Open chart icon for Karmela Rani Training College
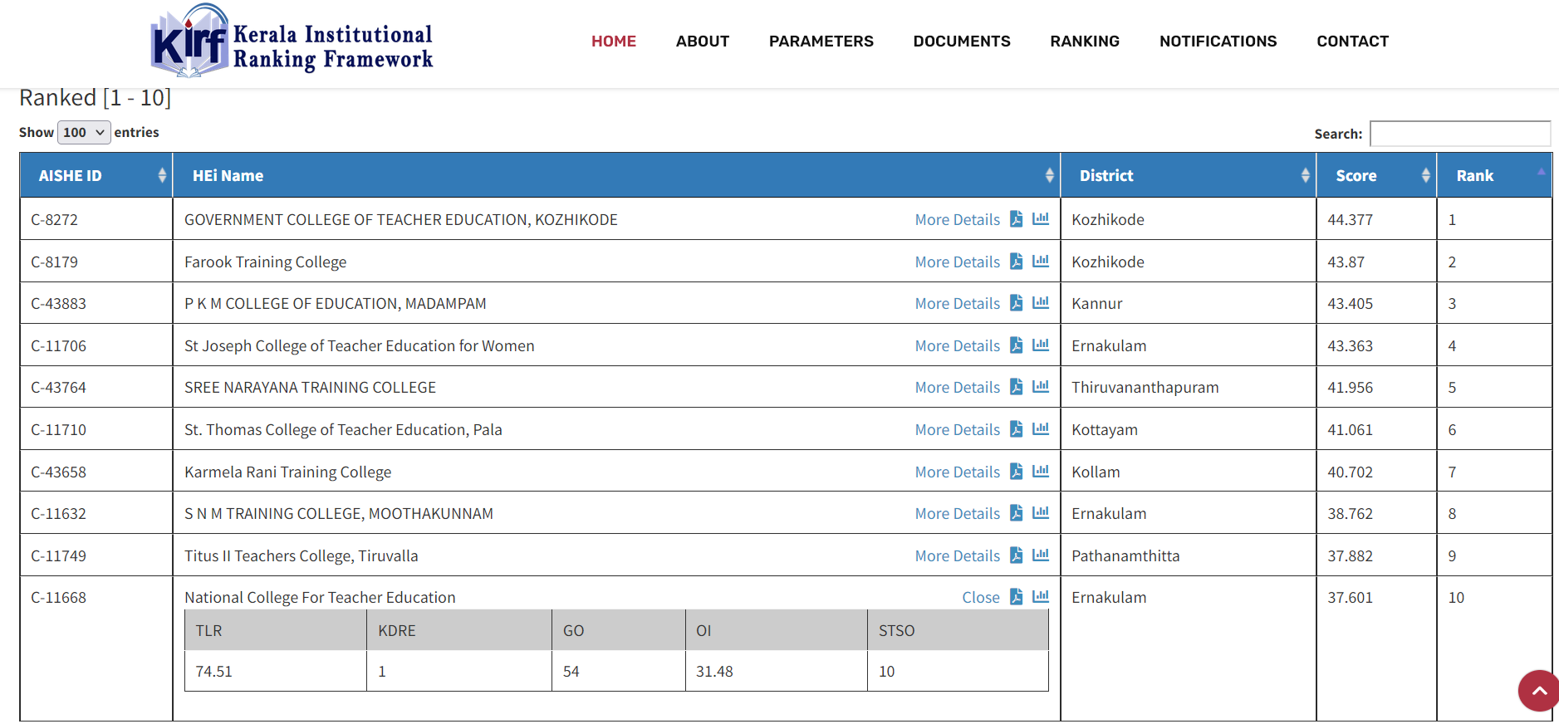This screenshot has width=1559, height=724. (1041, 471)
